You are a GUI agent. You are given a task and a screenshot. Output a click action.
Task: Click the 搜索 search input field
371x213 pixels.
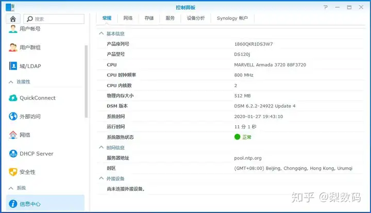tap(54, 19)
